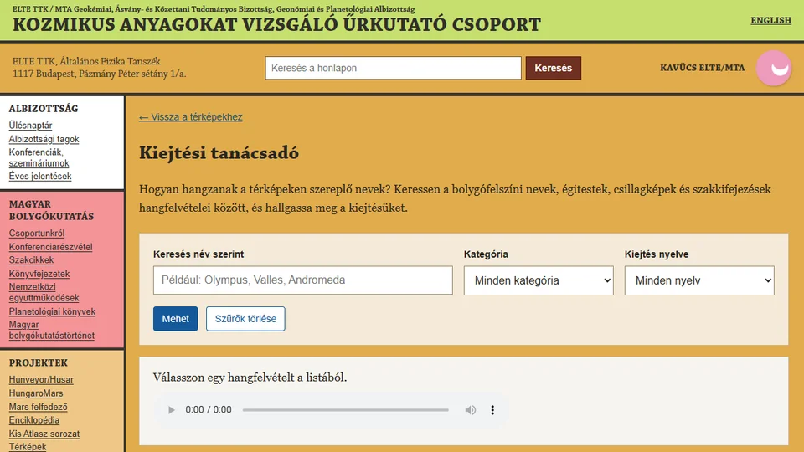
Task: Open the Kategória dropdown
Action: pos(539,280)
